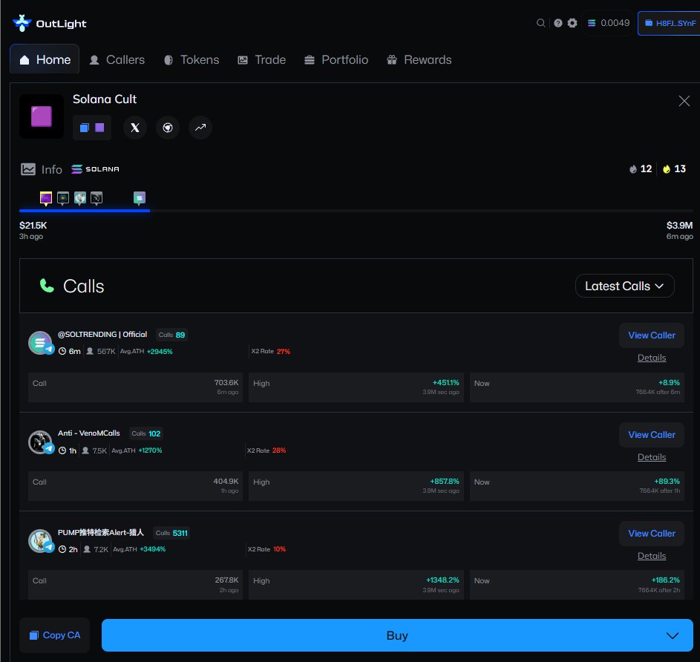The image size is (700, 662).
Task: View Caller for @SOLTRENDING
Action: click(x=651, y=335)
